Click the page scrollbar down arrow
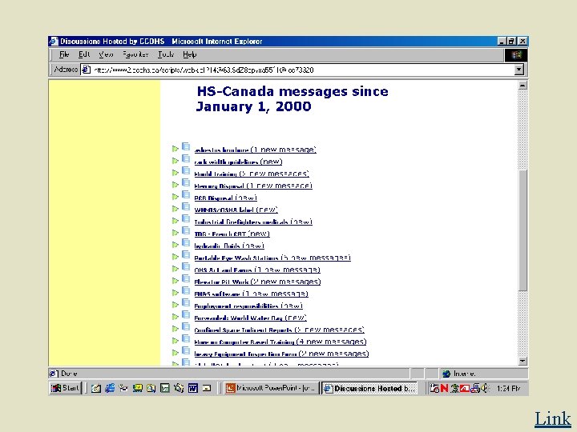 pos(523,361)
